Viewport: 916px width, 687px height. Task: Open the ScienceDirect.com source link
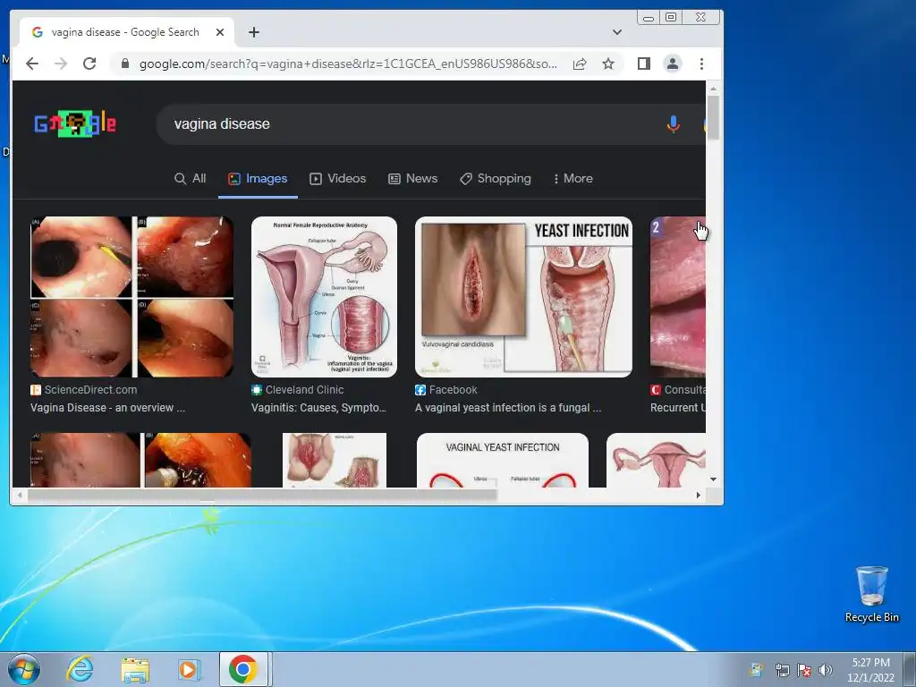pos(90,390)
